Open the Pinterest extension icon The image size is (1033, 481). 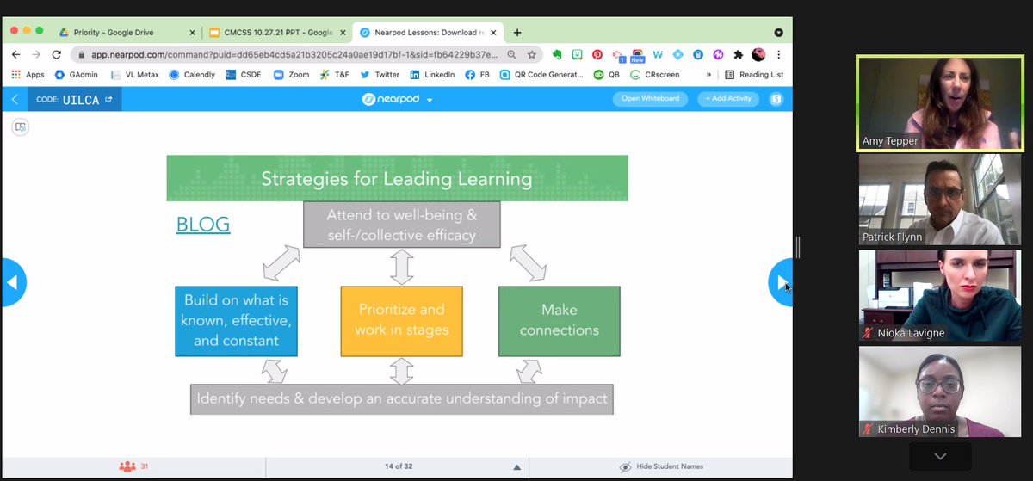coord(597,54)
